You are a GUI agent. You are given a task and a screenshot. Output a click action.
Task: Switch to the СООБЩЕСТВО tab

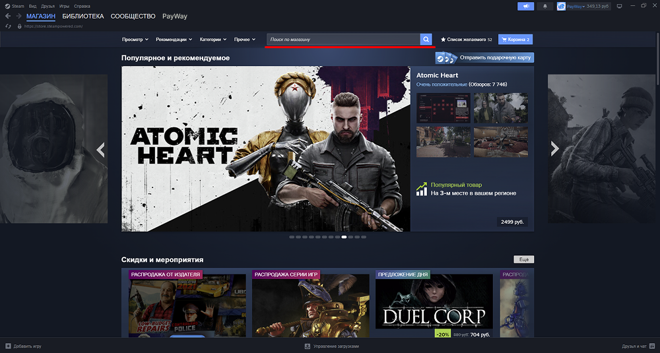click(x=133, y=16)
